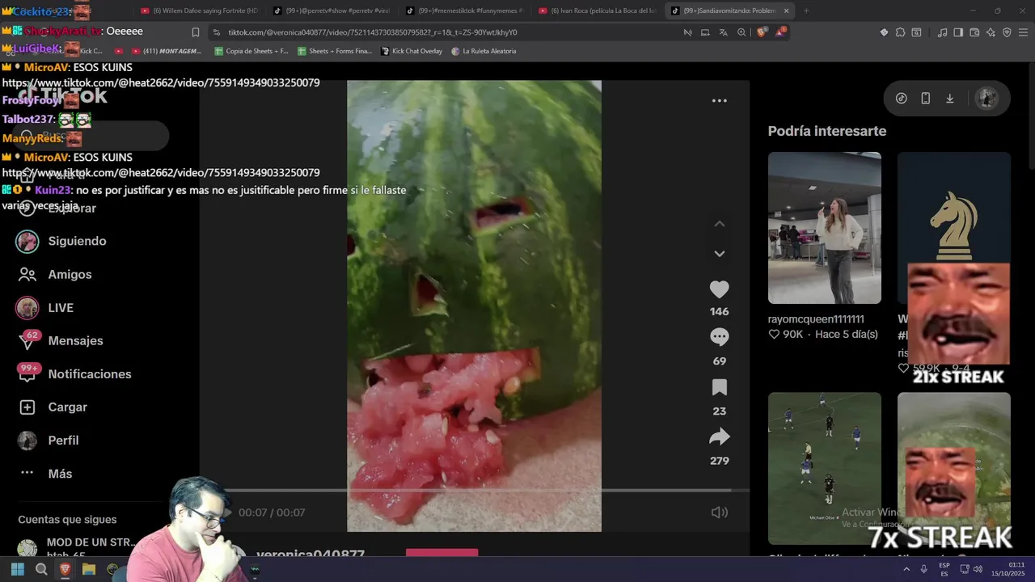Screen dimensions: 1035x582
Task: Open the Brave Rewards triangle icon
Action: pyautogui.click(x=780, y=32)
